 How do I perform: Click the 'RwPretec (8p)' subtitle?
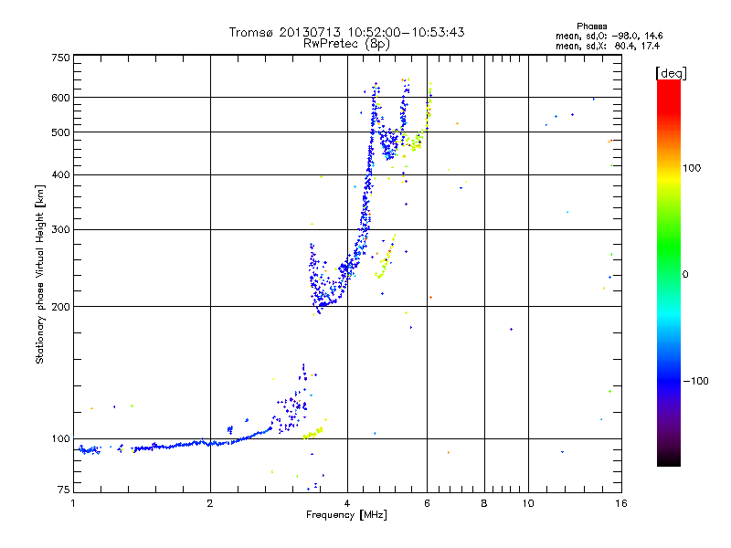click(x=346, y=44)
